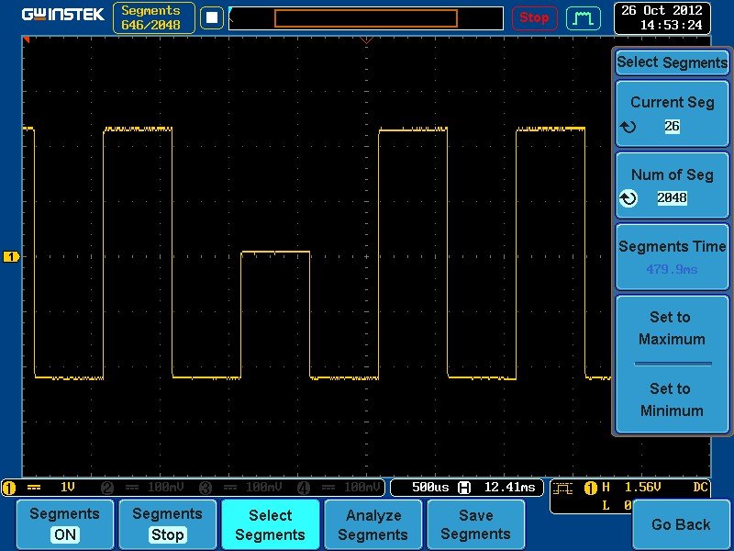The height and width of the screenshot is (551, 734).
Task: Click the channel 4 indicator icon
Action: click(304, 488)
